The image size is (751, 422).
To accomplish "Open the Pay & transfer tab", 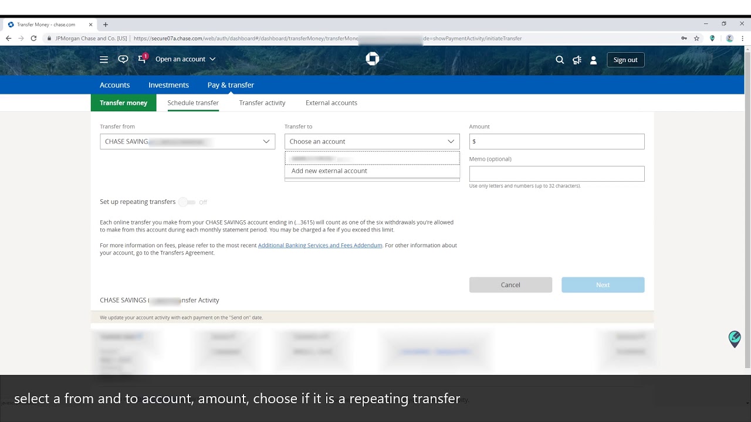I will (231, 85).
